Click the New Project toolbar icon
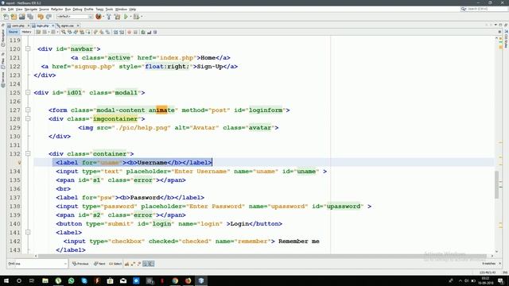Image resolution: width=509 pixels, height=286 pixels. [14, 17]
